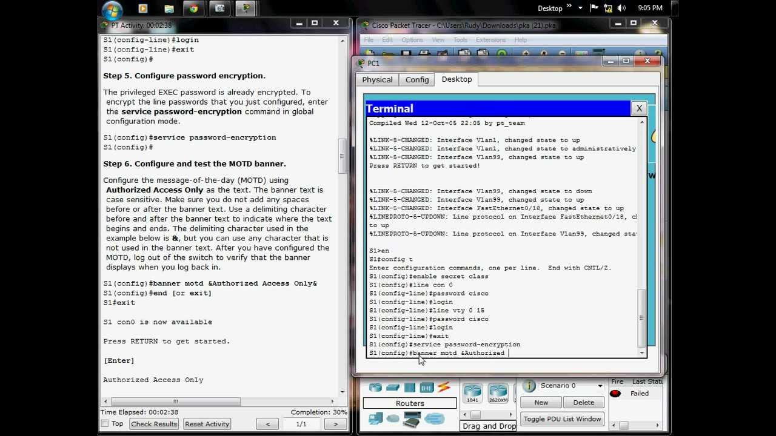Pick the 2620XM router model
The height and width of the screenshot is (436, 776).
coord(498,393)
